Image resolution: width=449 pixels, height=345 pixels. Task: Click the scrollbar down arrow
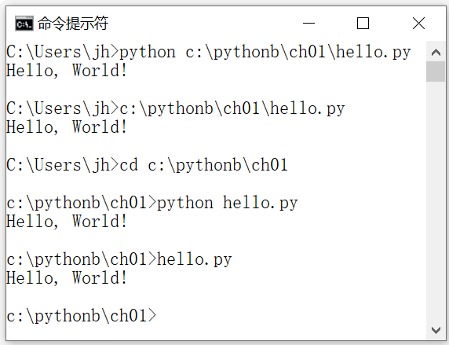[436, 330]
